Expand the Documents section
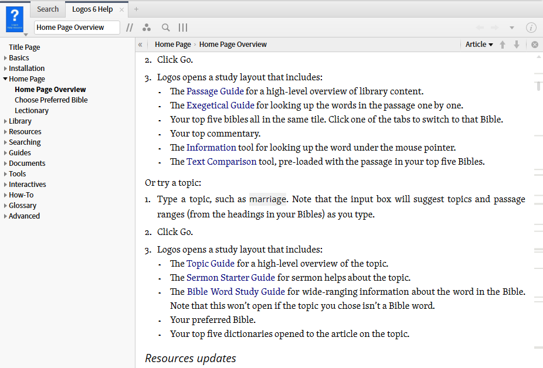 (x=5, y=163)
